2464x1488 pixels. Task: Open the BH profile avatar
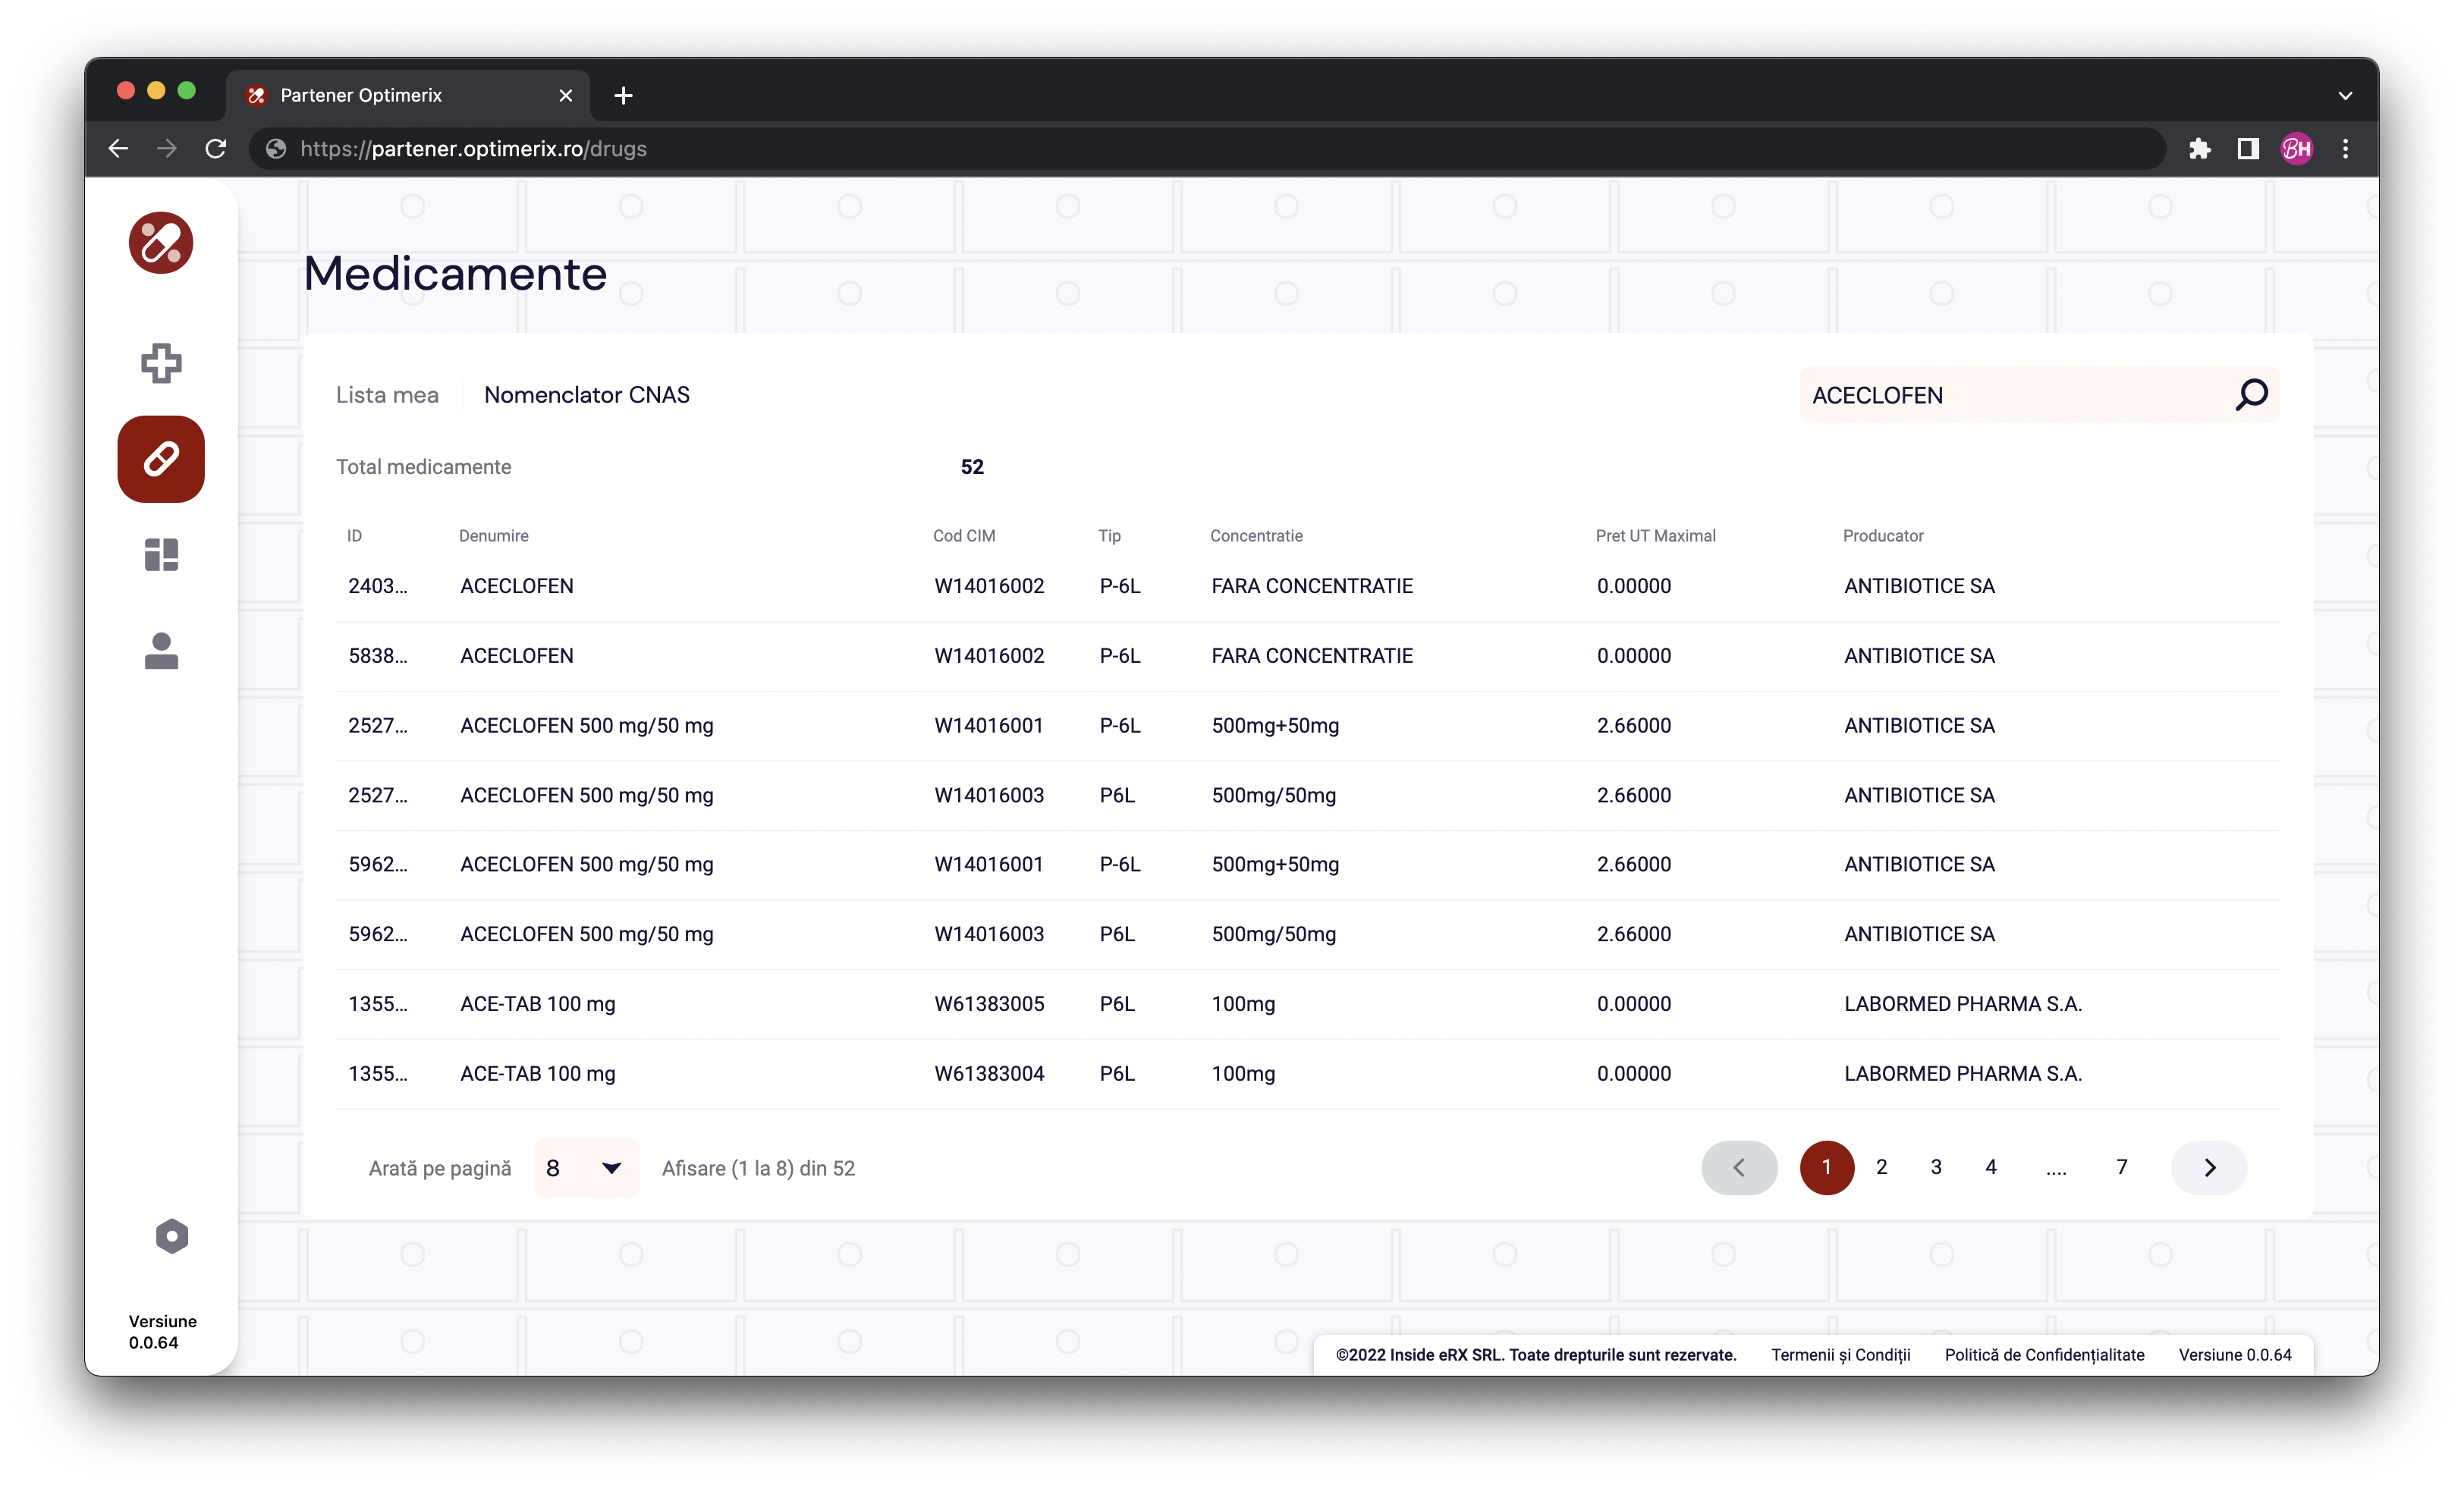pos(2297,149)
